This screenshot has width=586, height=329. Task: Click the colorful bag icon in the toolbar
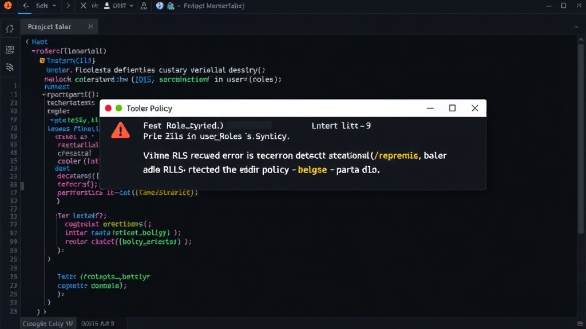tap(171, 6)
